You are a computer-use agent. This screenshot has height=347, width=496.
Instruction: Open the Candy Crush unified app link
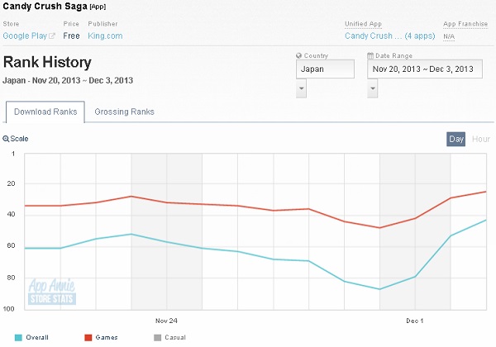pos(389,36)
